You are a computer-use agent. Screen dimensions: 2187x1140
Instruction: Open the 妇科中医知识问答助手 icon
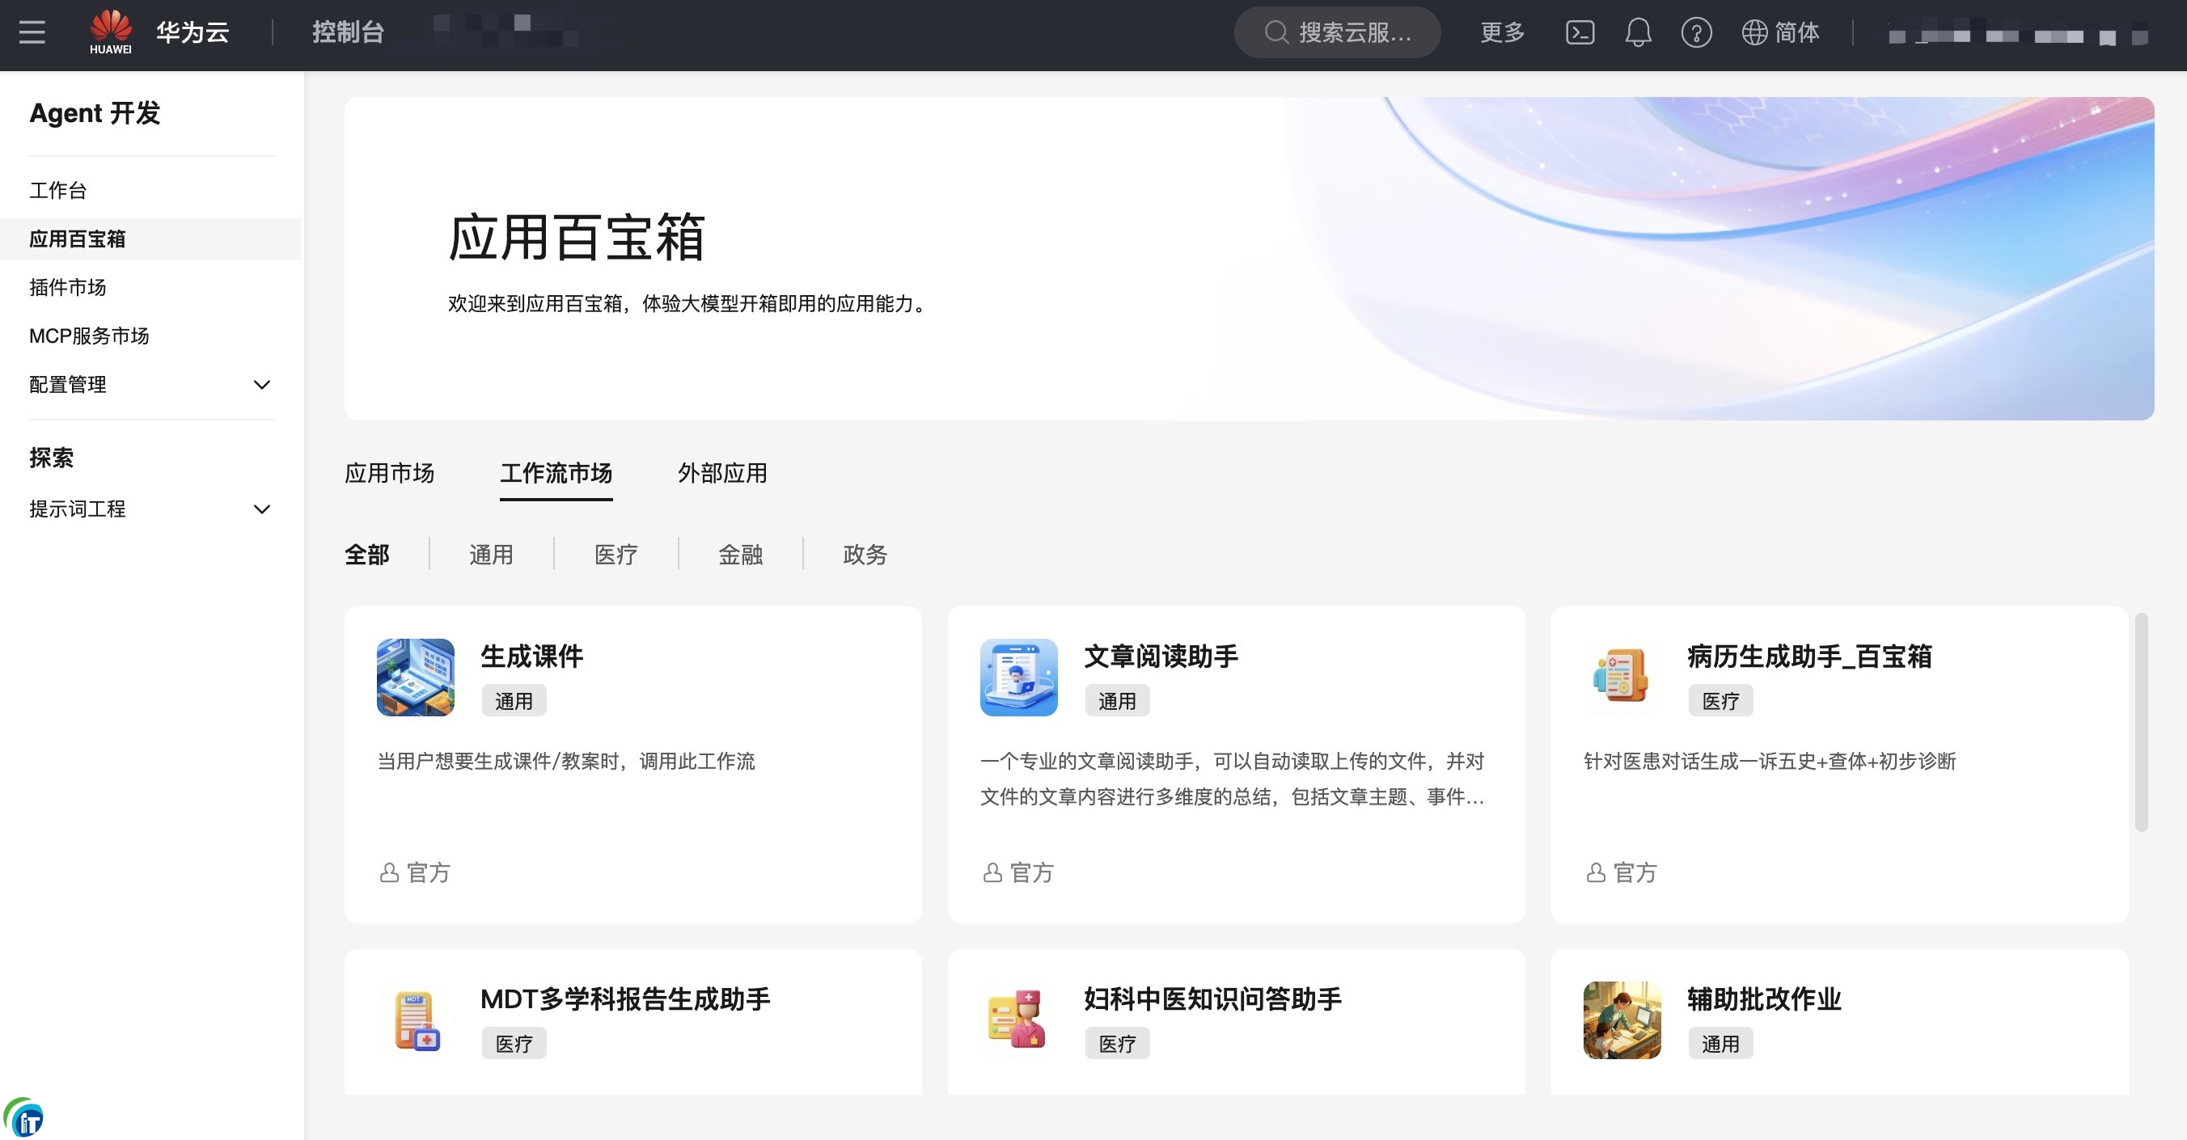1018,1020
